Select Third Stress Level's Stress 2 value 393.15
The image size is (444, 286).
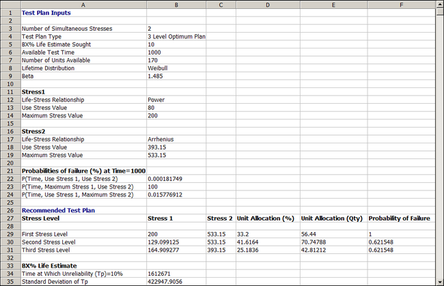click(221, 250)
